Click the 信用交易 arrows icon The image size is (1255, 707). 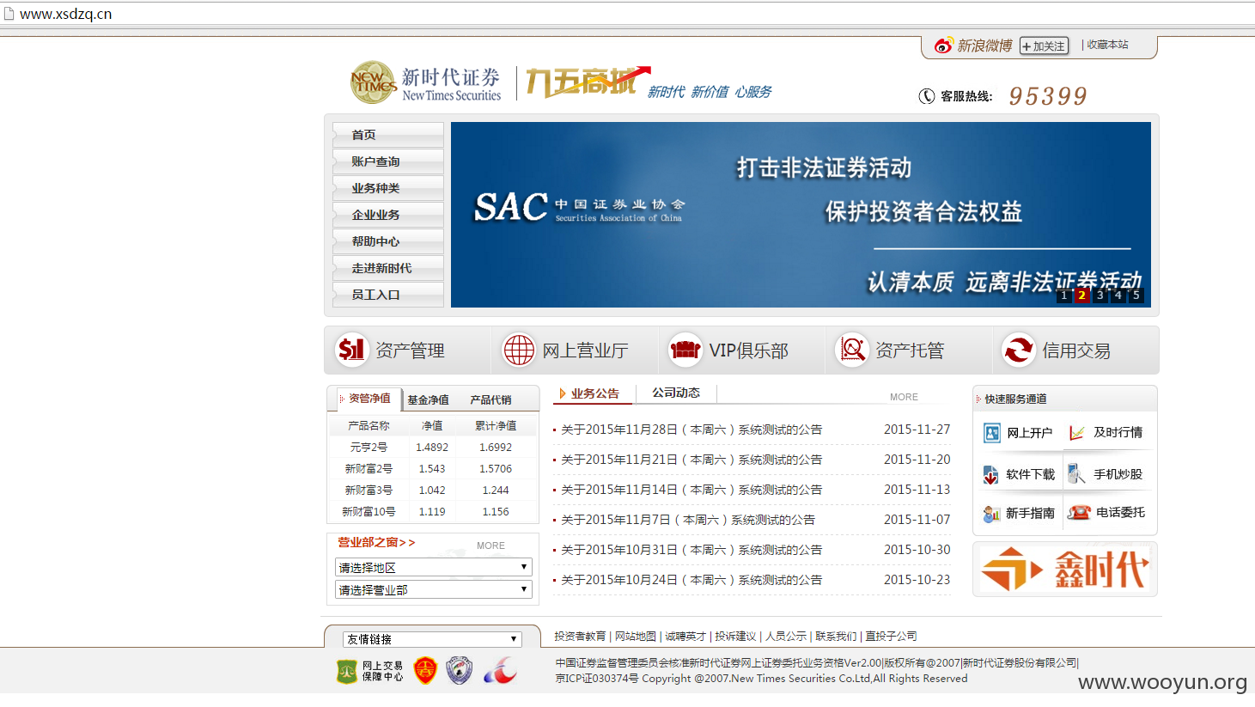click(1019, 350)
